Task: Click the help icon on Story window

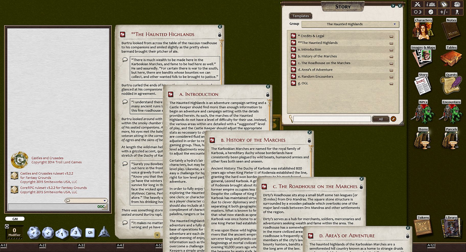Action: pyautogui.click(x=393, y=6)
